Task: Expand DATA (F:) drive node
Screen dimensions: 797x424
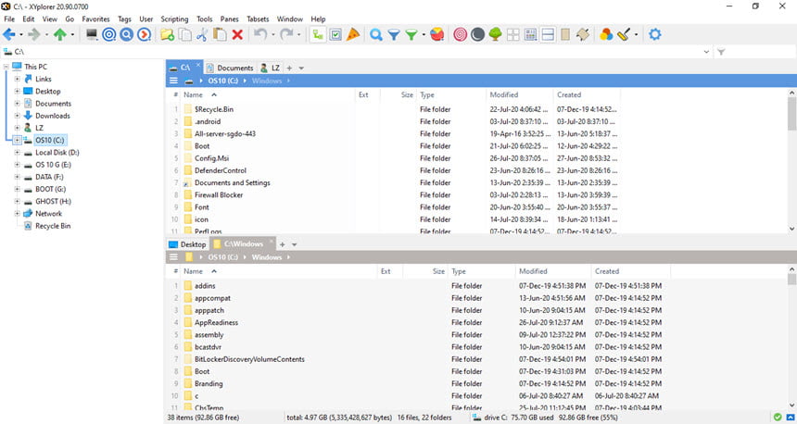Action: pyautogui.click(x=18, y=177)
